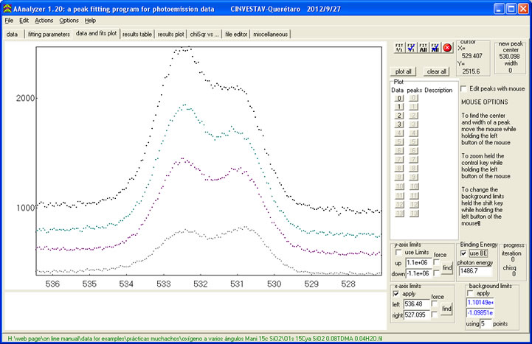Toggle Data 0 plot button
This screenshot has height=344, width=532.
pos(398,98)
